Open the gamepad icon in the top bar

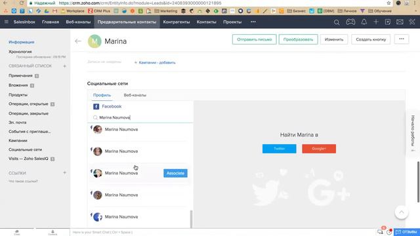click(350, 22)
